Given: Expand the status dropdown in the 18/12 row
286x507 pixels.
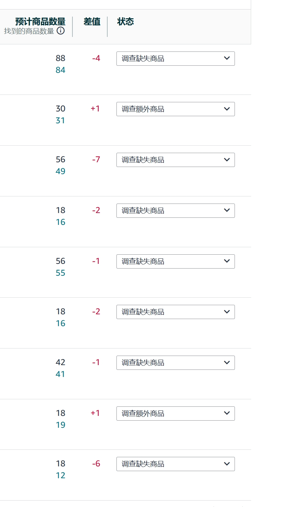Looking at the screenshot, I should click(175, 464).
